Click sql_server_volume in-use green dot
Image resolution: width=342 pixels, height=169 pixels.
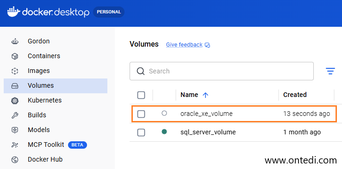click(x=164, y=132)
